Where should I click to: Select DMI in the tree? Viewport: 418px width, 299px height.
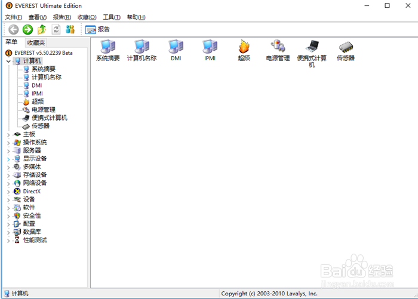click(x=36, y=85)
